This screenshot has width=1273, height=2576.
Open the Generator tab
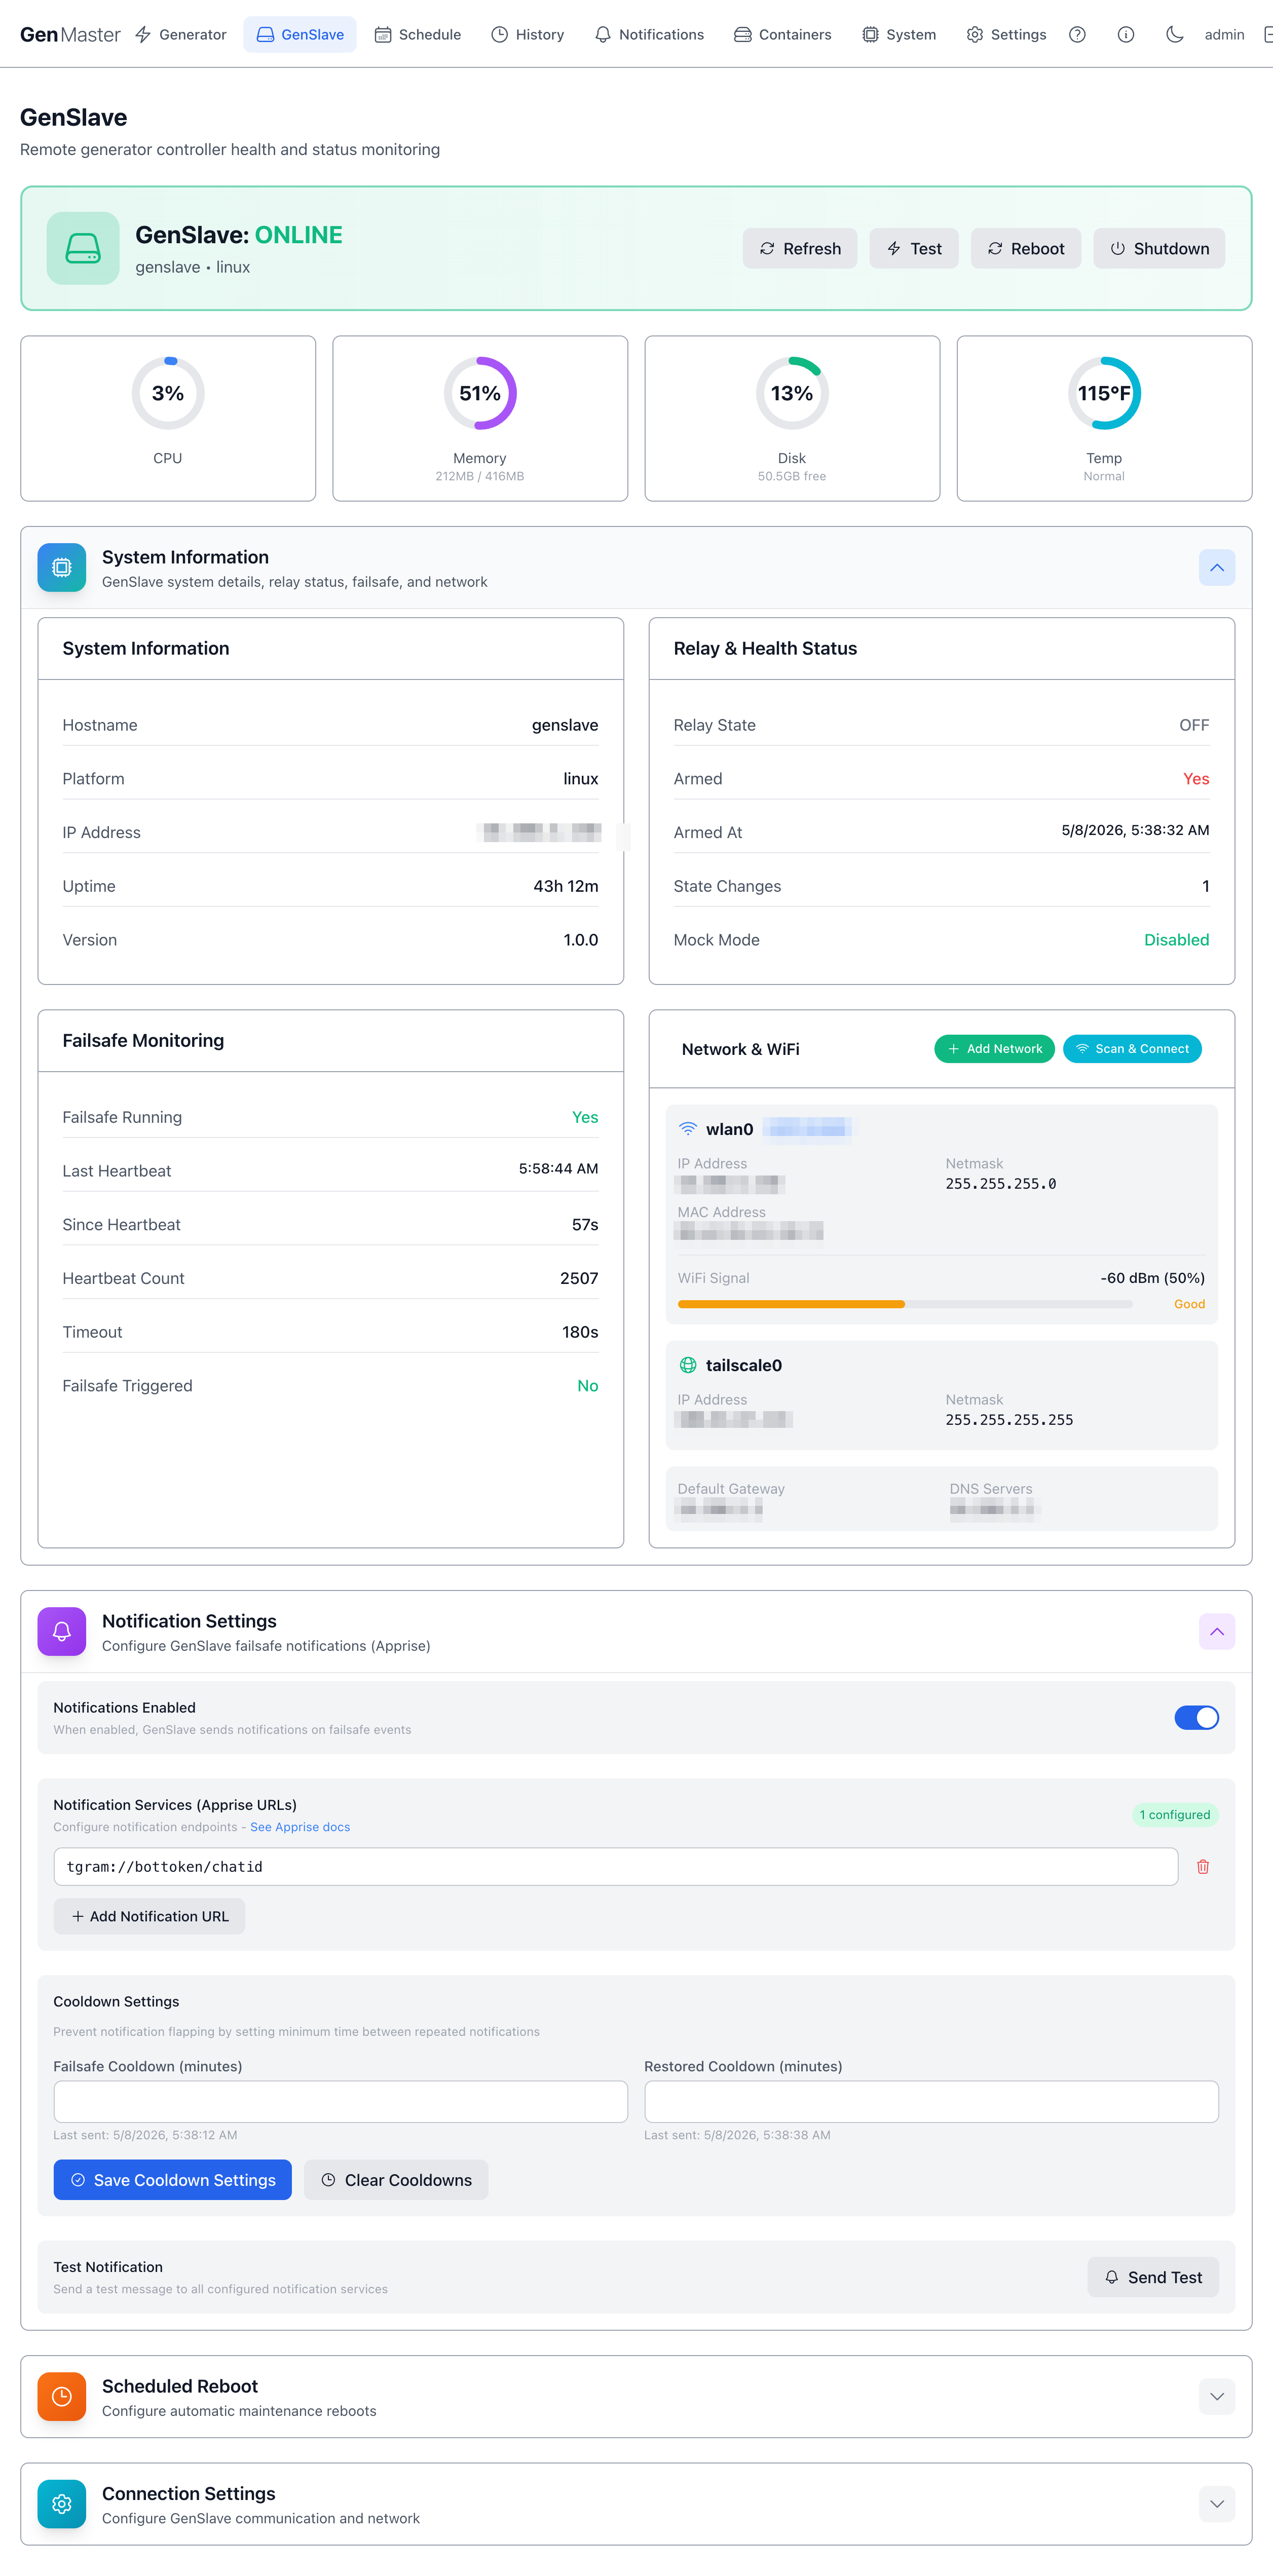[x=181, y=34]
